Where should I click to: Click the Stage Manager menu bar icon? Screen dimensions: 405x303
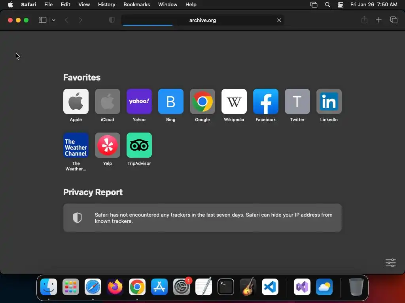coord(314,5)
